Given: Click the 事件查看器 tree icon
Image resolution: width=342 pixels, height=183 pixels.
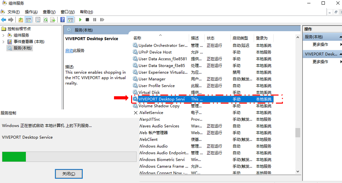Looking at the screenshot, I should pos(10,42).
